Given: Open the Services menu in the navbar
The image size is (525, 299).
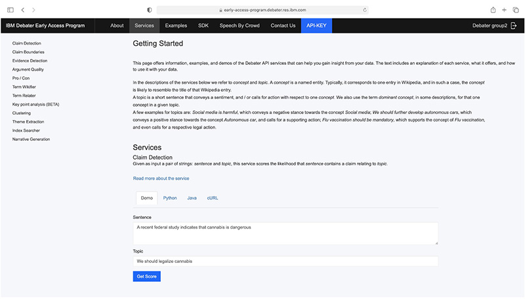Looking at the screenshot, I should pos(144,26).
